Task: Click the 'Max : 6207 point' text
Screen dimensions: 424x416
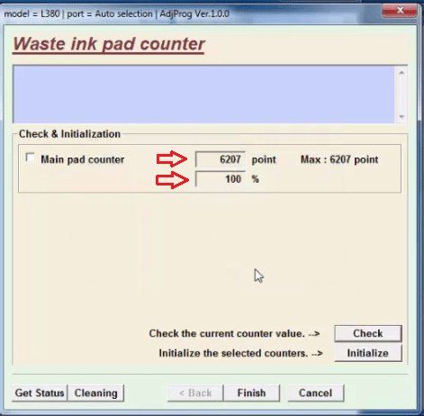Action: pos(339,159)
